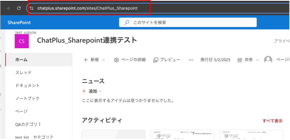Click the アクティビティ section heading

point(102,121)
